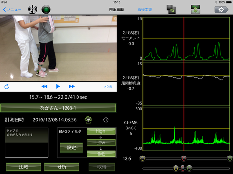Toggle the RMS EMG filter
233x174 pixels.
pyautogui.click(x=101, y=154)
